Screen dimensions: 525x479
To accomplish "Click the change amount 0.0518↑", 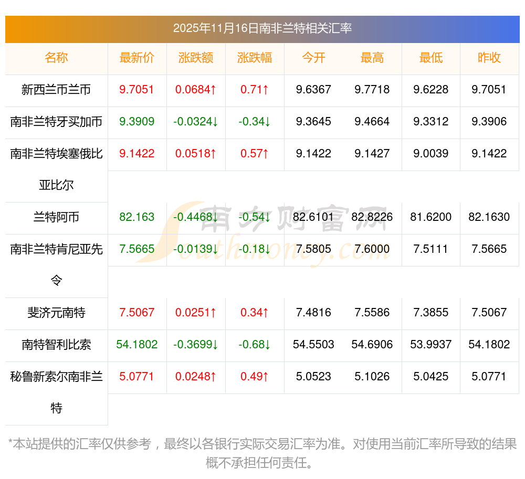I will tap(195, 154).
